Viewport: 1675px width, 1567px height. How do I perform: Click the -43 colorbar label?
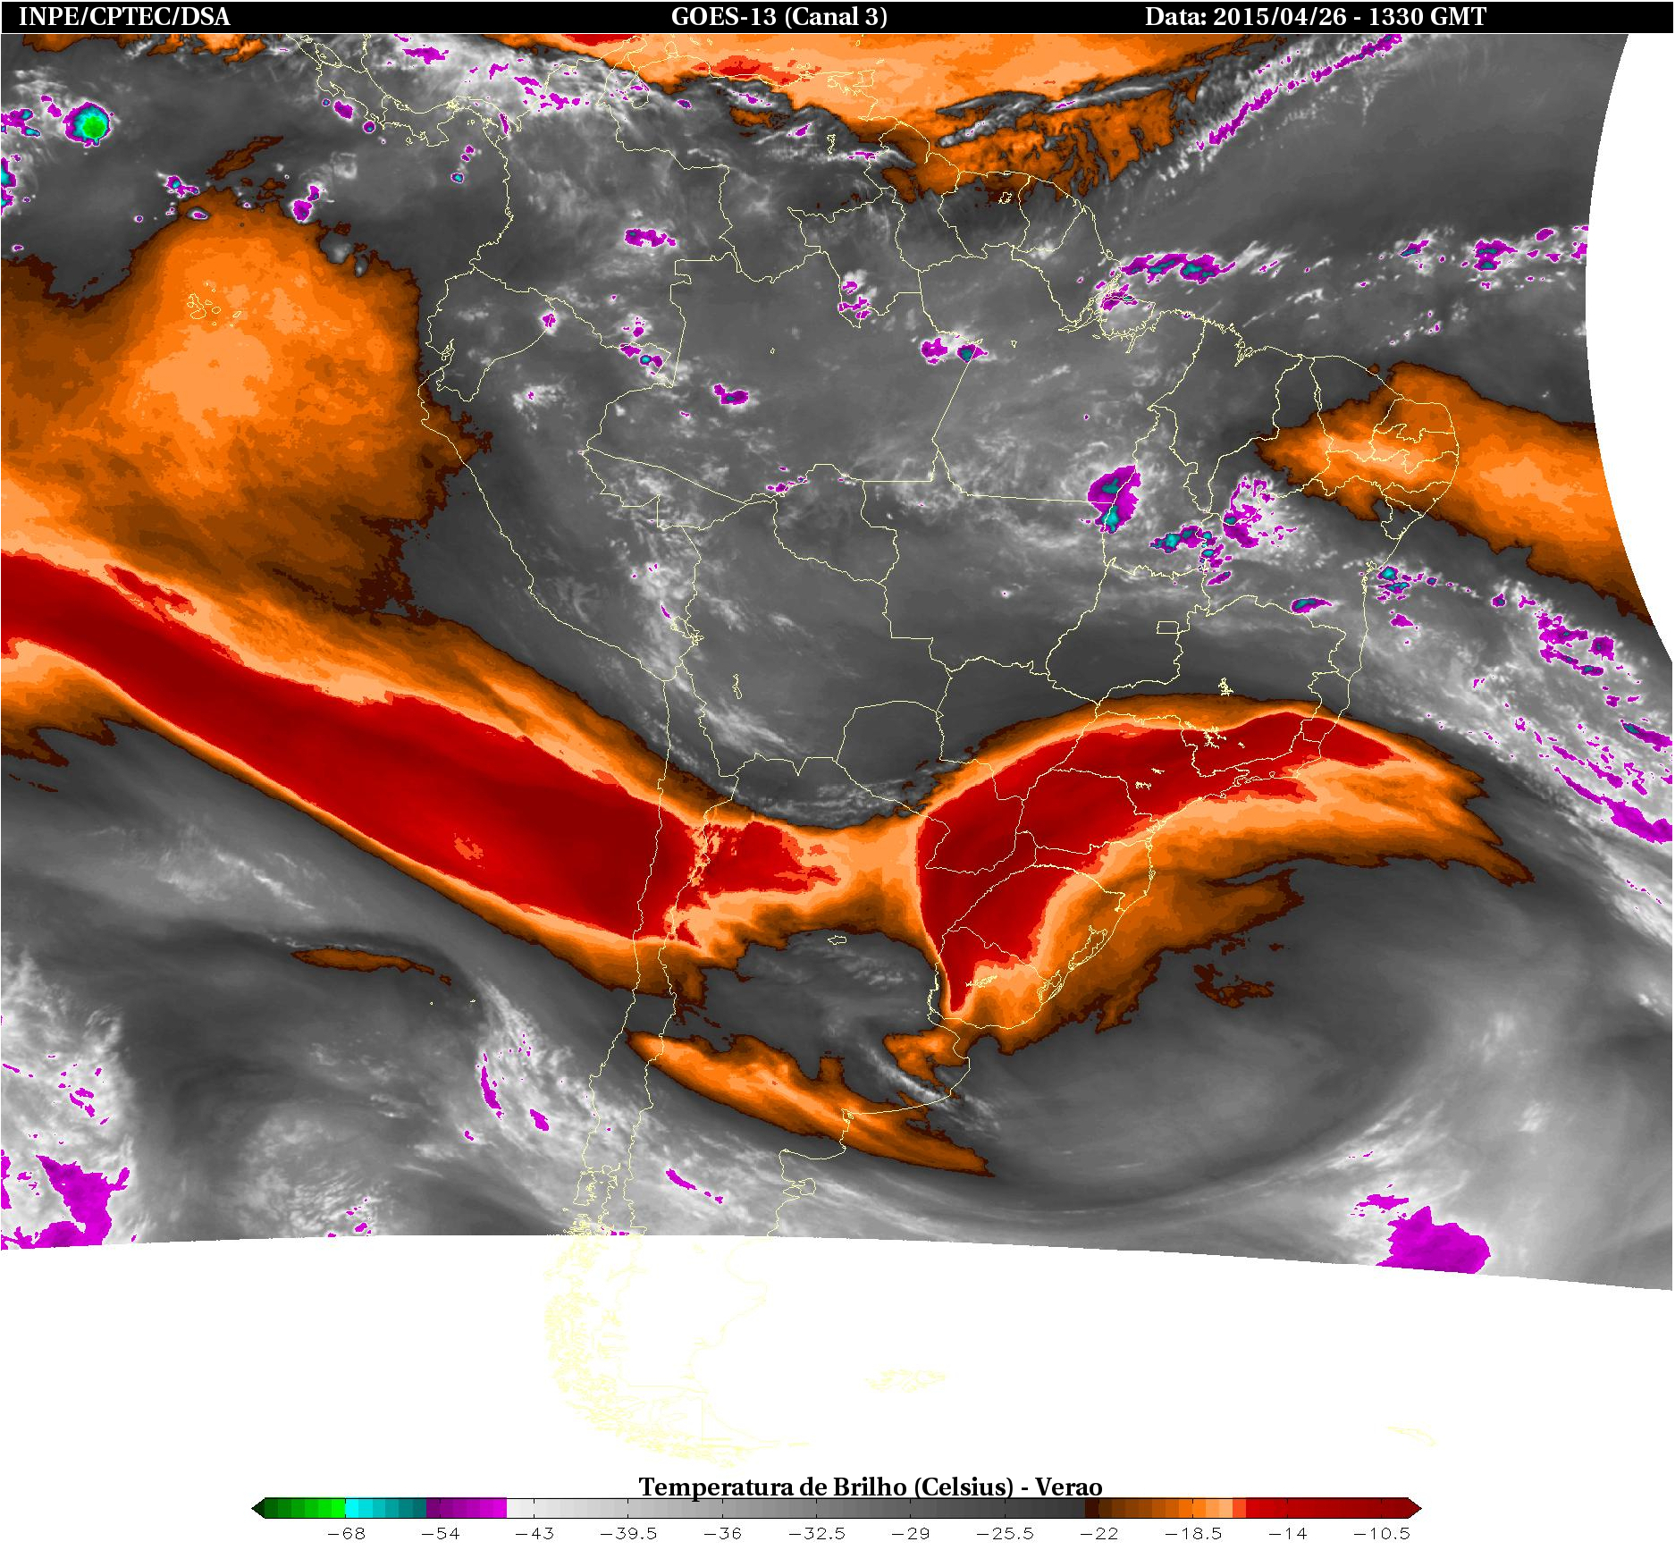[534, 1534]
